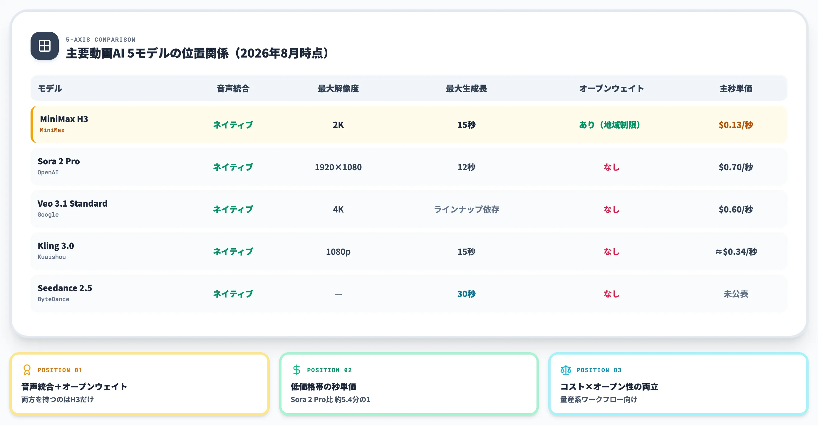
Task: Click the 音声統合 column header
Action: (x=233, y=88)
